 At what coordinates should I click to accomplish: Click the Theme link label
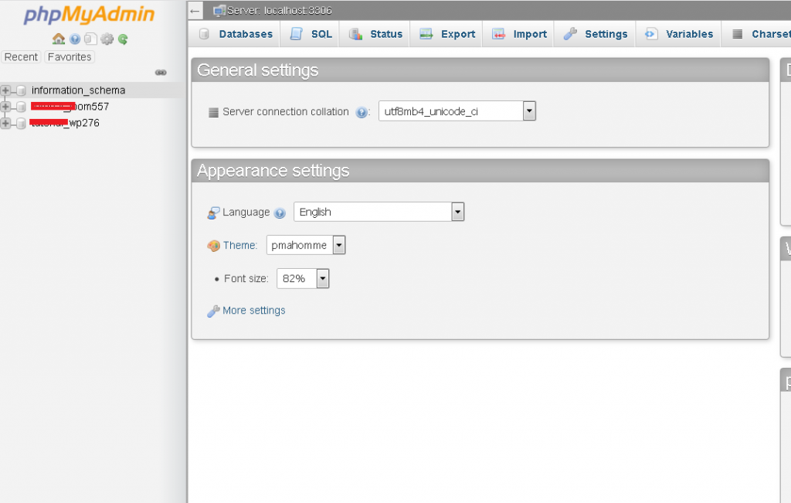coord(240,245)
